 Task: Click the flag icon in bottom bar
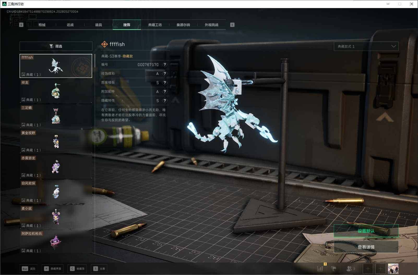pyautogui.click(x=334, y=268)
